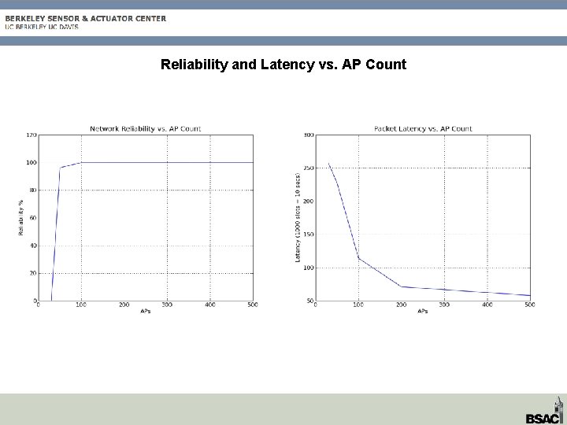The width and height of the screenshot is (567, 425).
Task: Click the '500' x-axis tick of the latency chart
Action: [530, 305]
